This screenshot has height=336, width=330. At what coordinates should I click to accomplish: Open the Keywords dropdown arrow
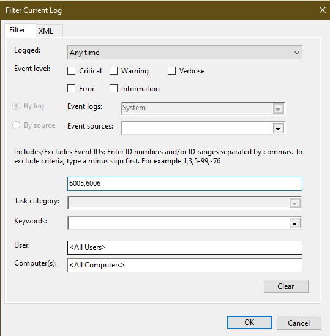[x=294, y=223]
